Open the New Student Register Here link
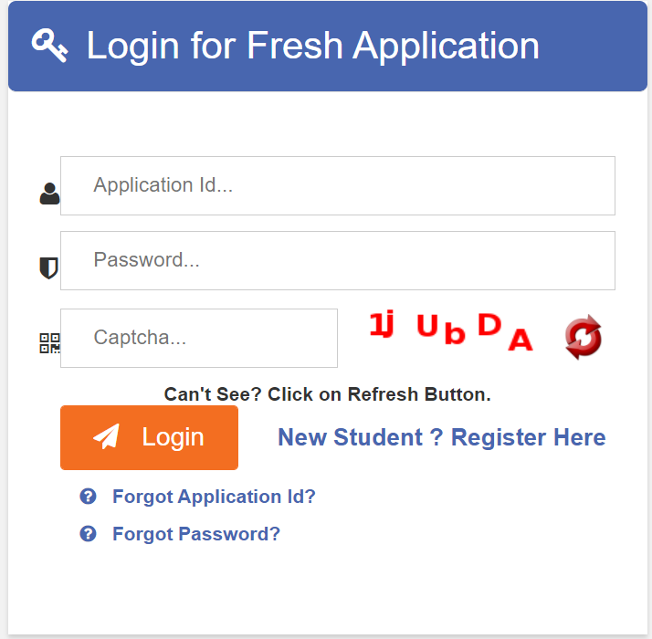 pos(442,437)
